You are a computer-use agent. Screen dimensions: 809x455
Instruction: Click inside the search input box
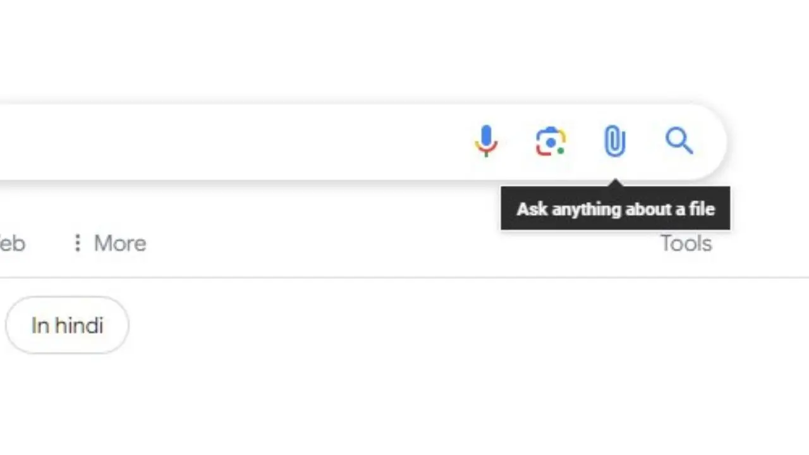pyautogui.click(x=253, y=140)
